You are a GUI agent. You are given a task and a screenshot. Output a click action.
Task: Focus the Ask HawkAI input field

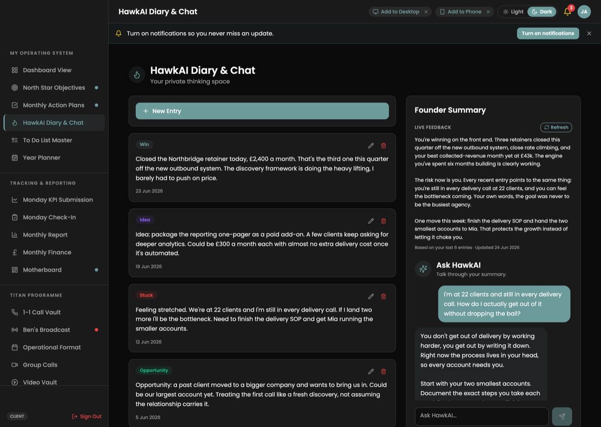point(482,416)
